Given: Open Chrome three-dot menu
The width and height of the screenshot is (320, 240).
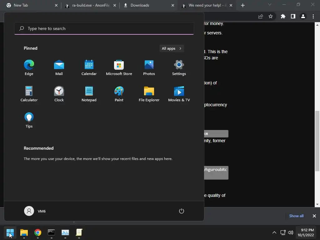Looking at the screenshot, I should click(x=313, y=16).
